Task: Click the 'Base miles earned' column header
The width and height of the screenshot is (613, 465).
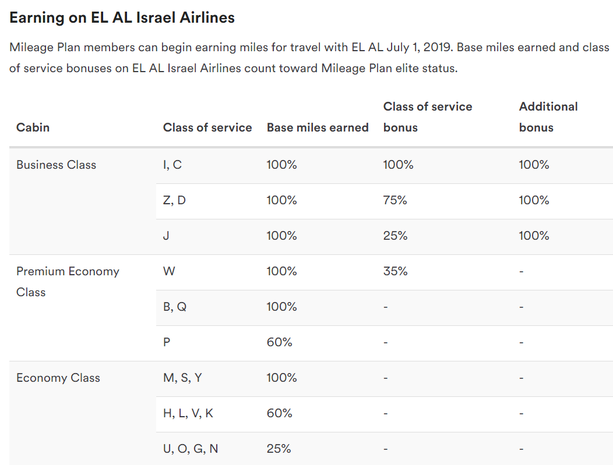Action: tap(318, 127)
